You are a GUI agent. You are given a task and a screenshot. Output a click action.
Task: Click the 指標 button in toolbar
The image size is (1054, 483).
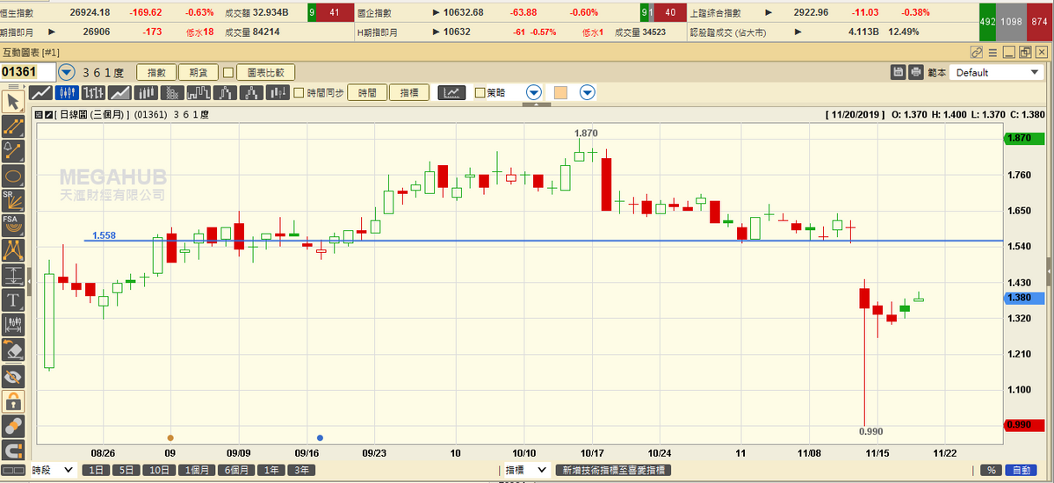click(409, 92)
